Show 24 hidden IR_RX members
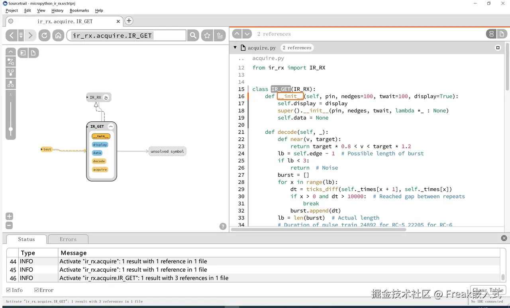This screenshot has width=510, height=308. coord(106,97)
